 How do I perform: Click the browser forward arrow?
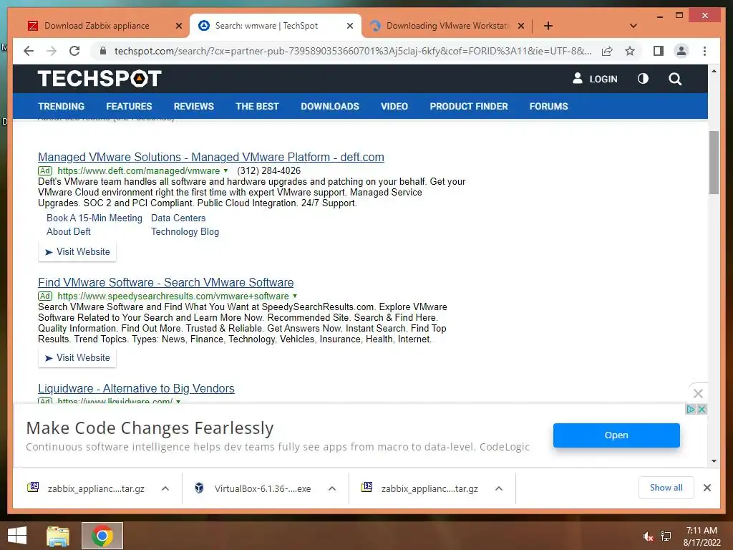(52, 51)
